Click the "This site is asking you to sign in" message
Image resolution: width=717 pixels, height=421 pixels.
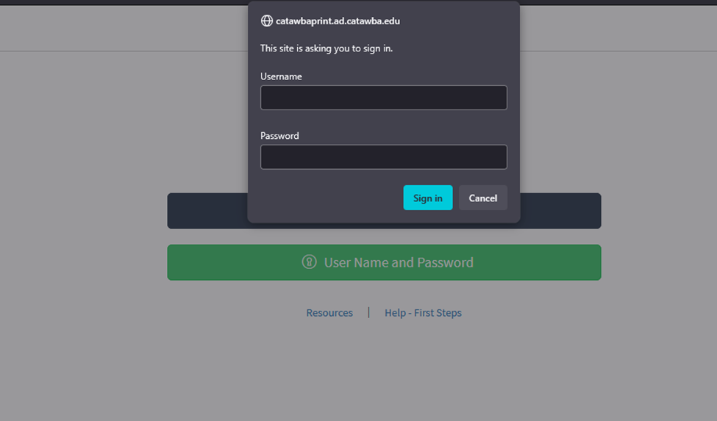point(326,48)
